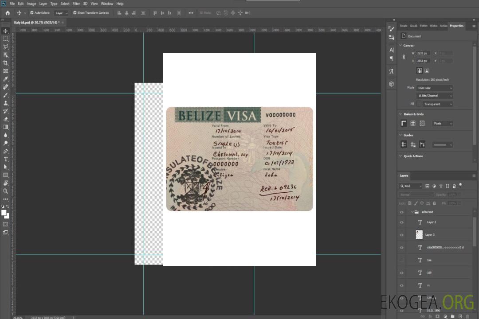This screenshot has height=319, width=479.
Task: Open the Character panel icon
Action: click(x=392, y=50)
